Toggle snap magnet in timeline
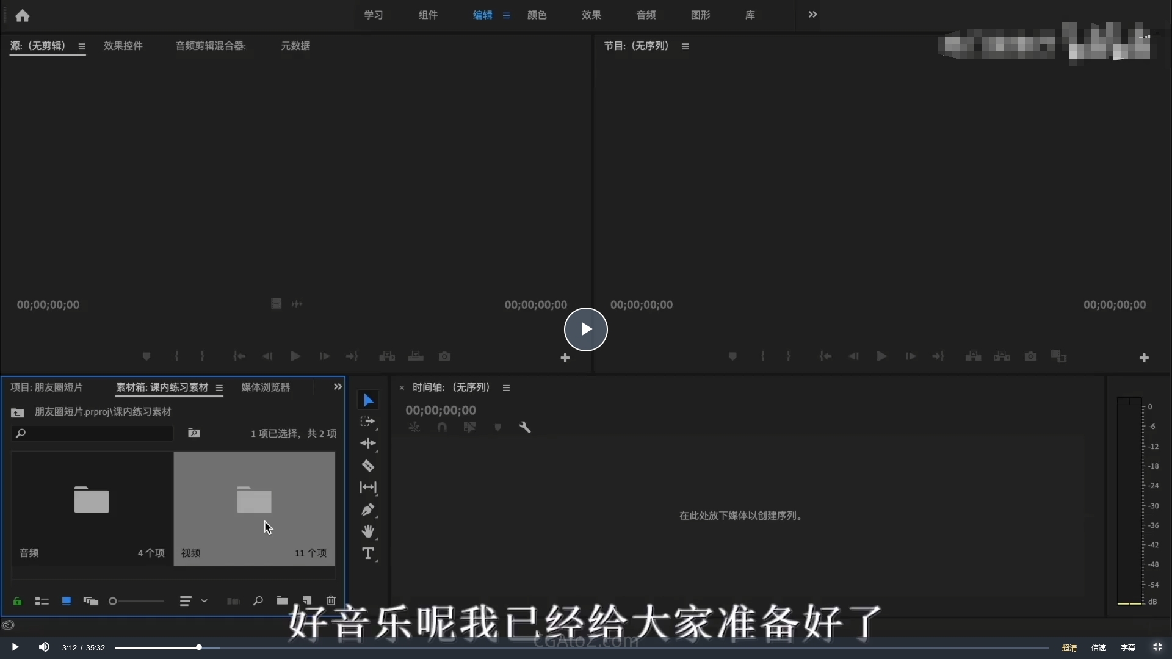This screenshot has width=1172, height=659. pos(442,428)
